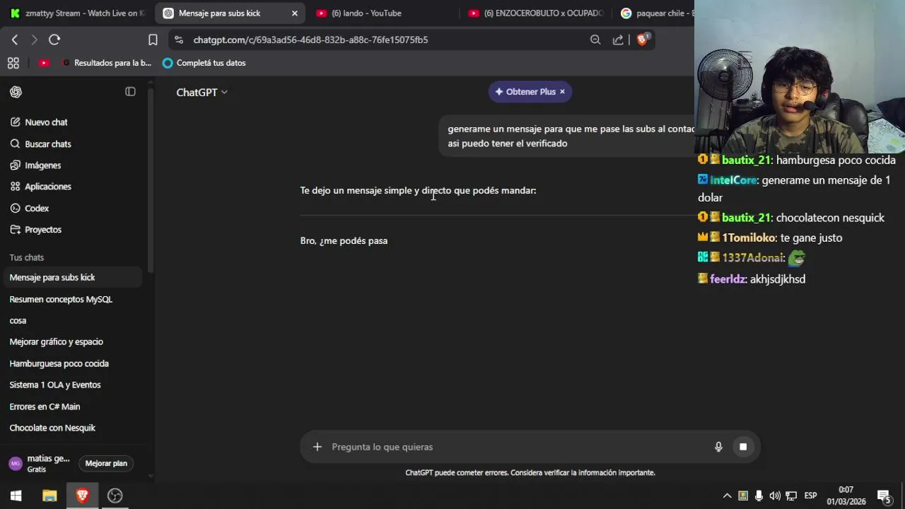Stop the response generation
Viewport: 905px width, 509px height.
743,447
